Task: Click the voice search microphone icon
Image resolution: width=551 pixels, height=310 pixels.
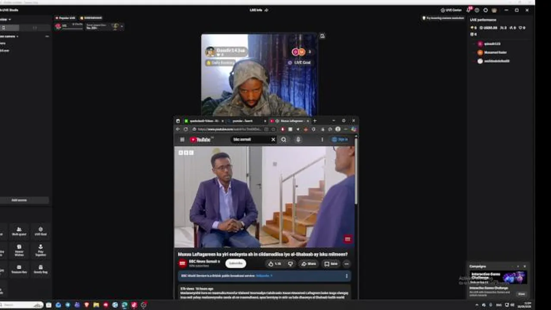Action: click(x=298, y=139)
